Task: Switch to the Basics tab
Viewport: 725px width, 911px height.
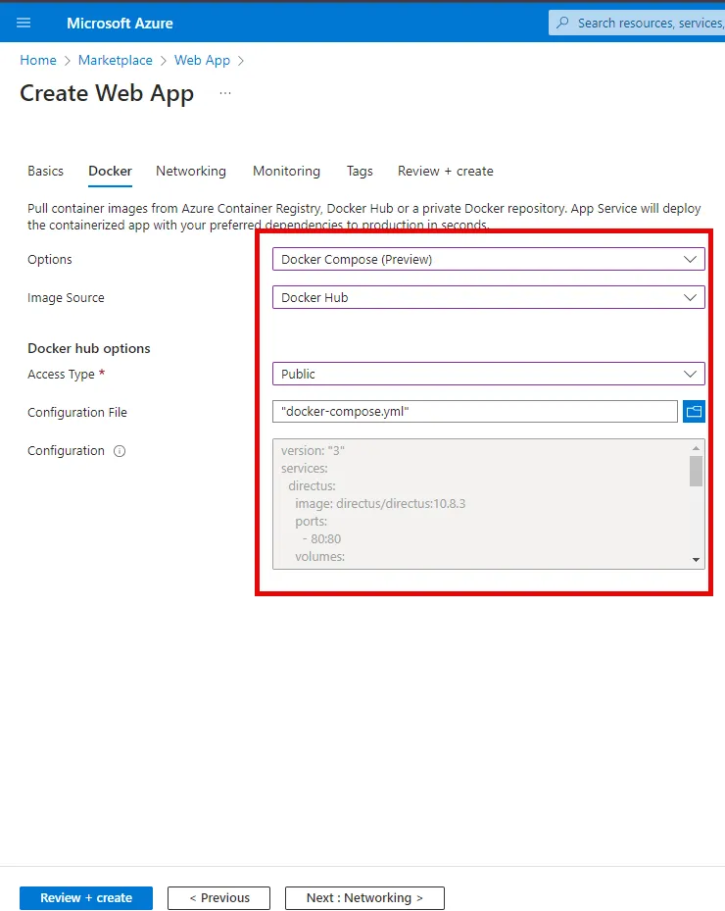Action: tap(45, 171)
